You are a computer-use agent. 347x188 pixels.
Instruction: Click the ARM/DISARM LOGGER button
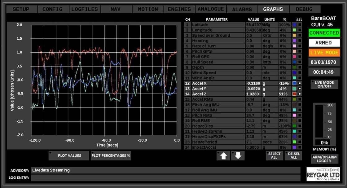324,159
